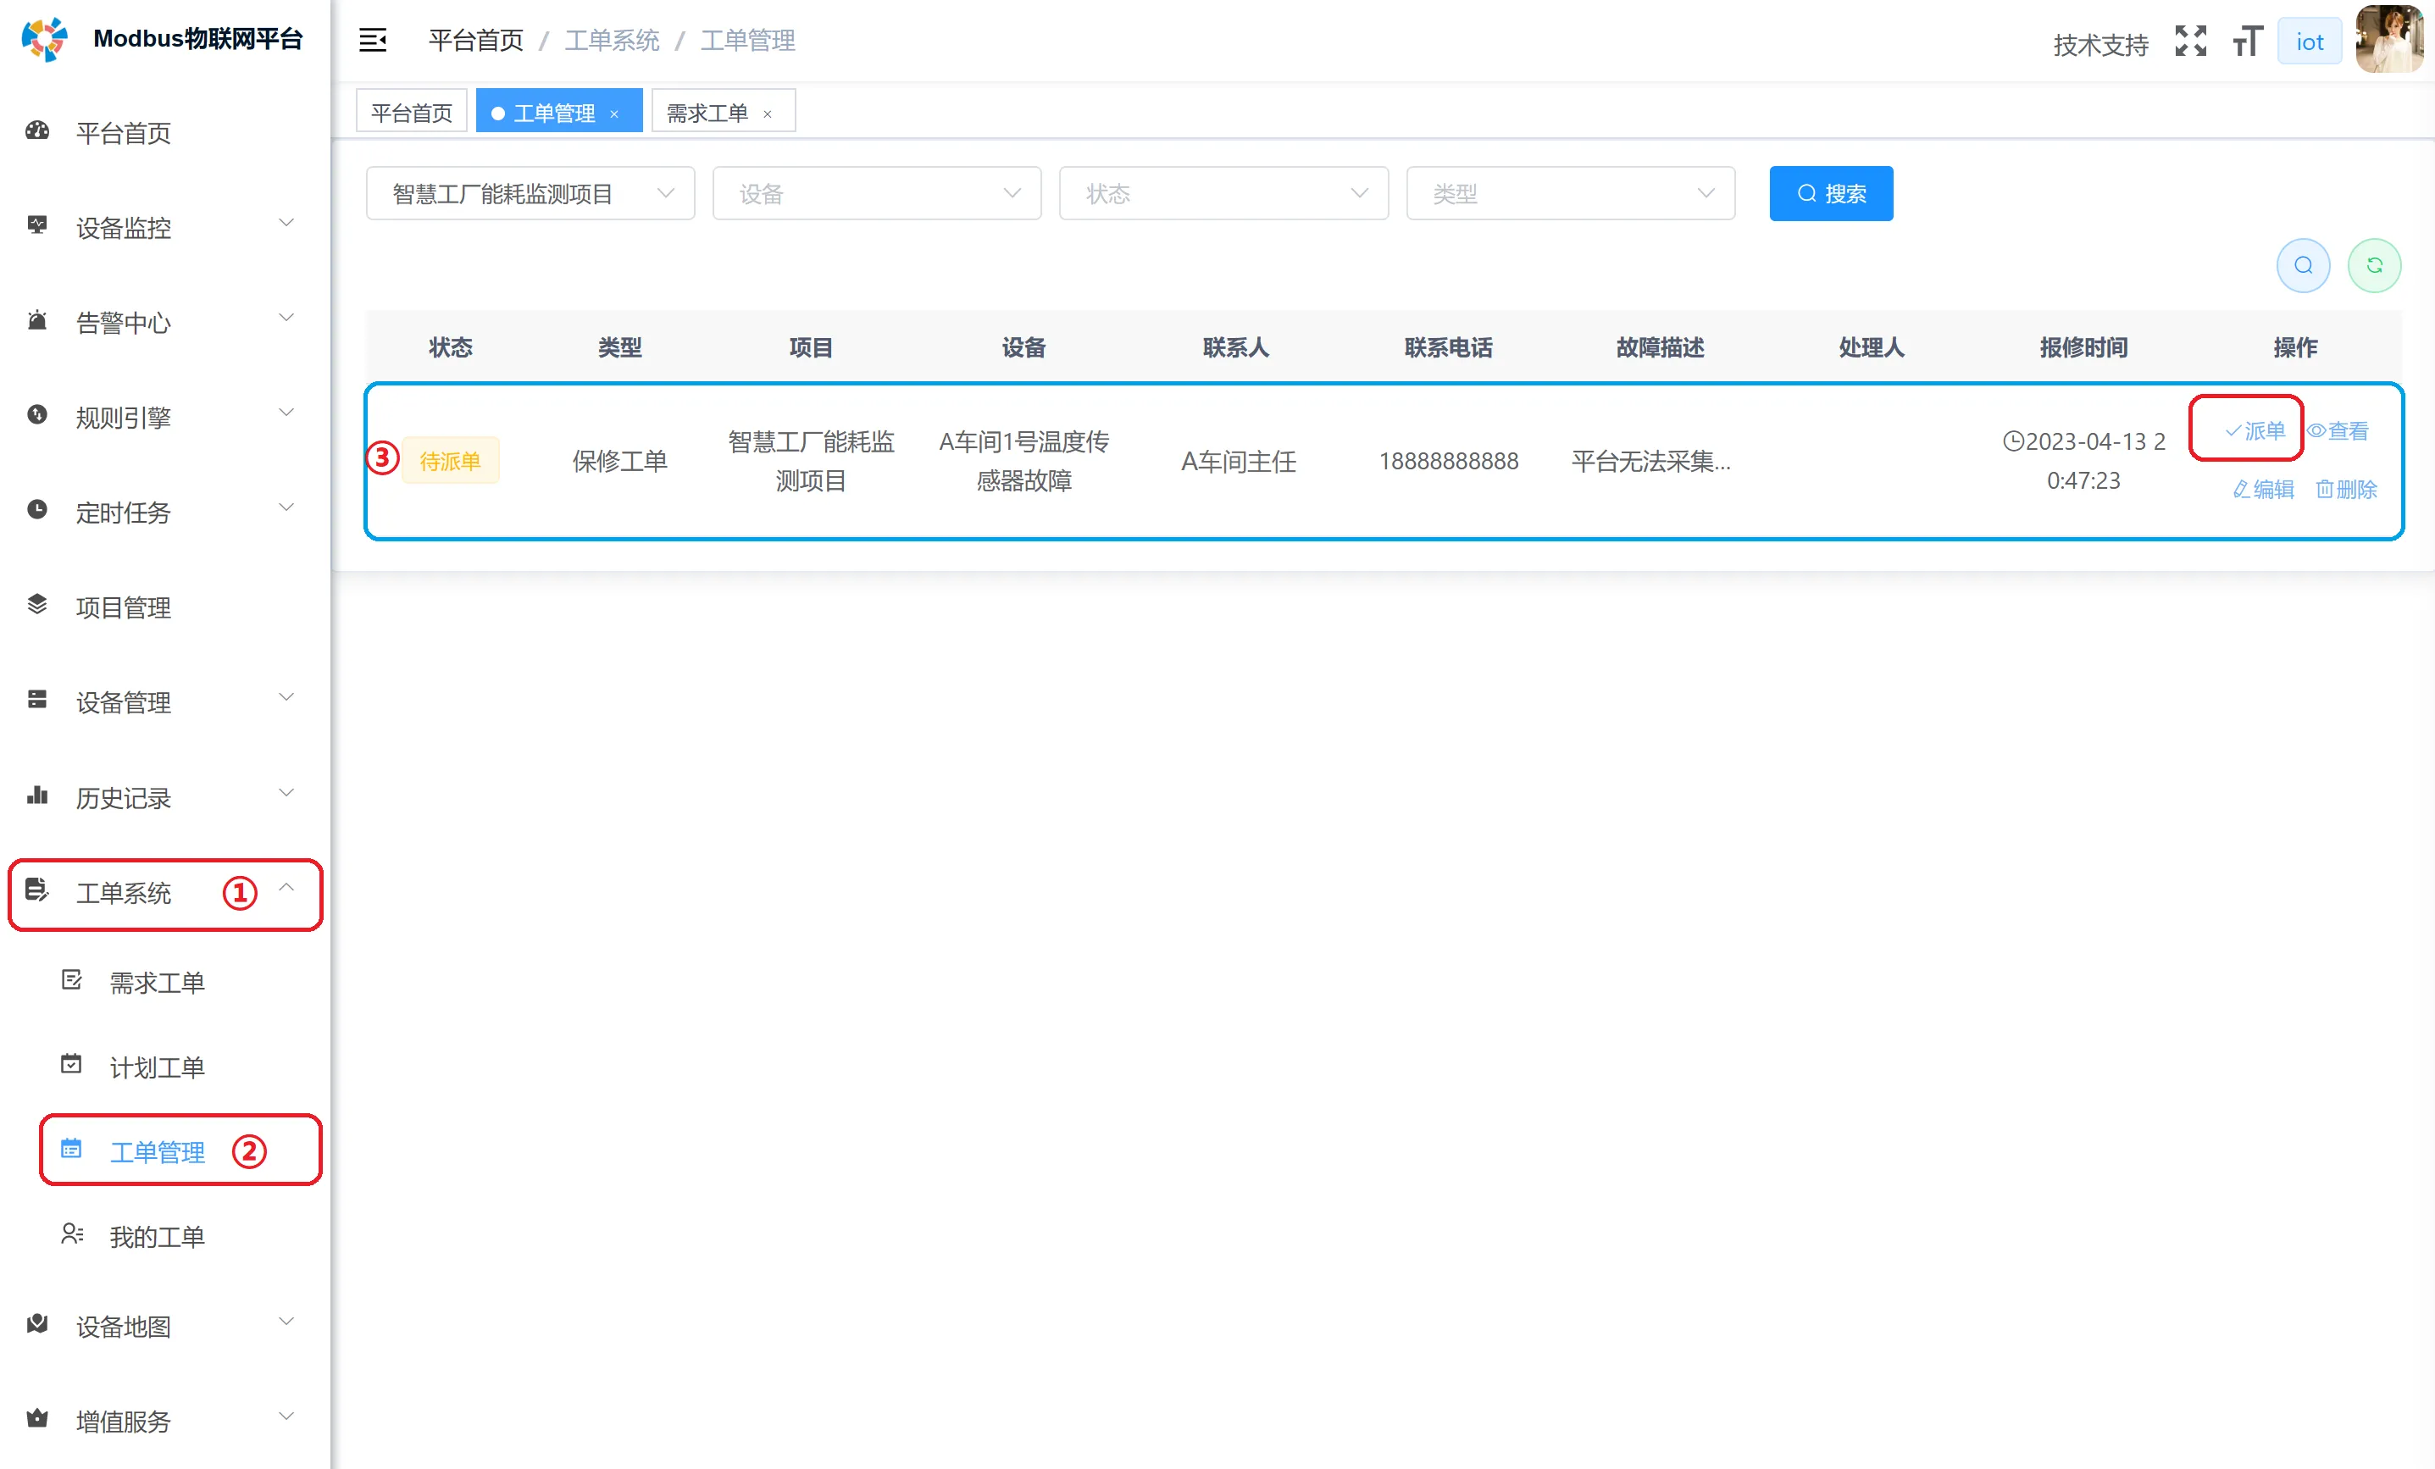Click the 设备地图 device map icon
Screen dimensions: 2435x1469
coord(36,1324)
